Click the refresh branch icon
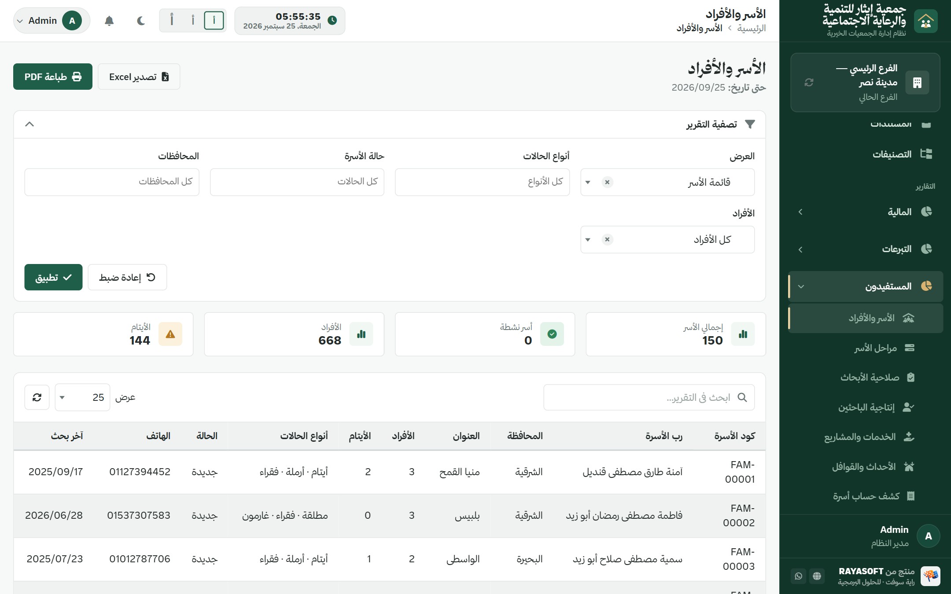The image size is (951, 594). coord(809,82)
